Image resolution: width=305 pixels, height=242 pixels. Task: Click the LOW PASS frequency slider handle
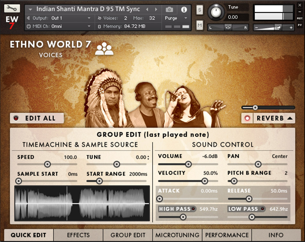coord(252,217)
